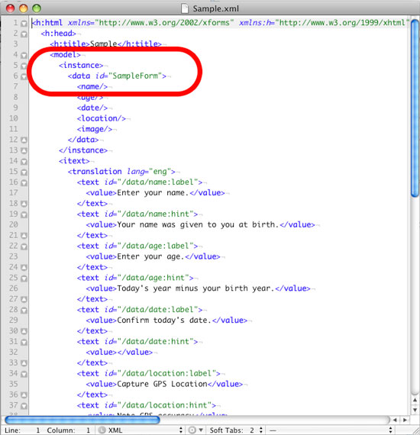Place cursor on the <date/> line
Image resolution: width=420 pixels, height=435 pixels.
(92, 108)
